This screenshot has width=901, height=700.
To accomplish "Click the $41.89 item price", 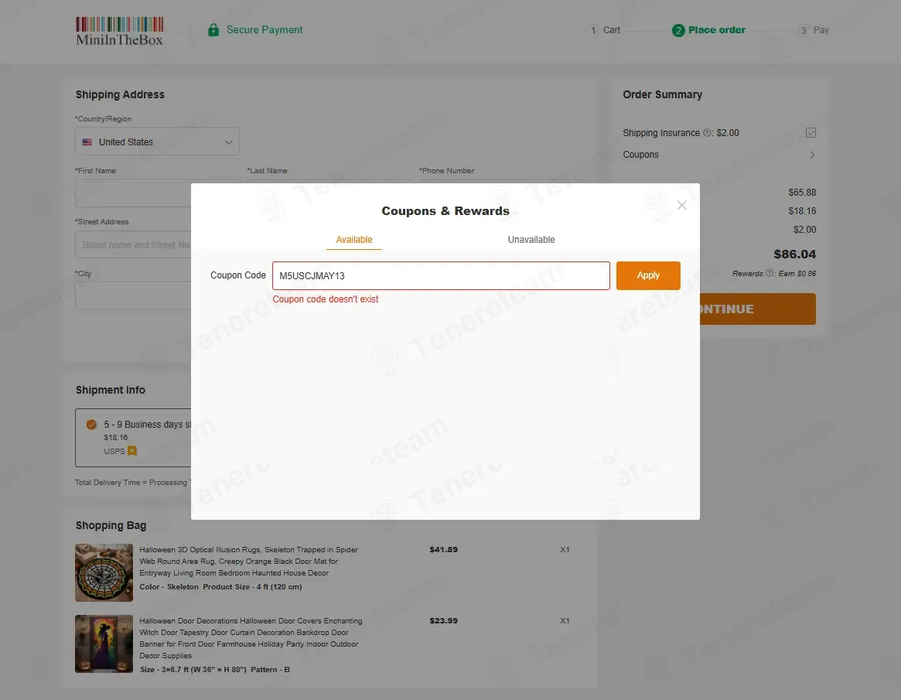I will tap(444, 549).
